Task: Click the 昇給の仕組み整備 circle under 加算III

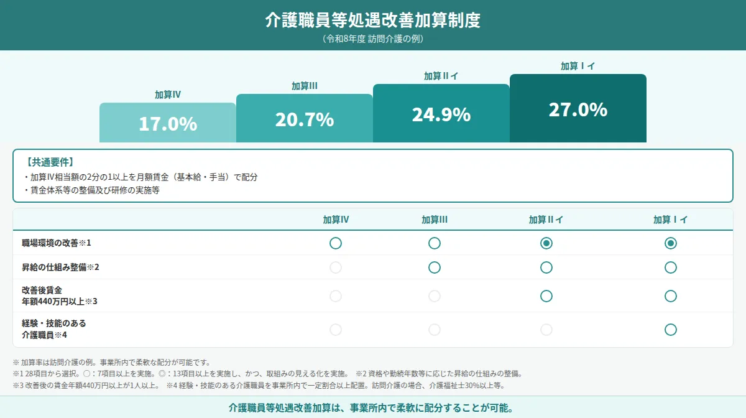Action: (435, 267)
